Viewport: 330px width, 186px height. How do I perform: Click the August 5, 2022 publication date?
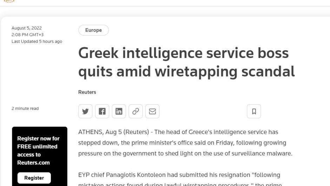click(27, 28)
